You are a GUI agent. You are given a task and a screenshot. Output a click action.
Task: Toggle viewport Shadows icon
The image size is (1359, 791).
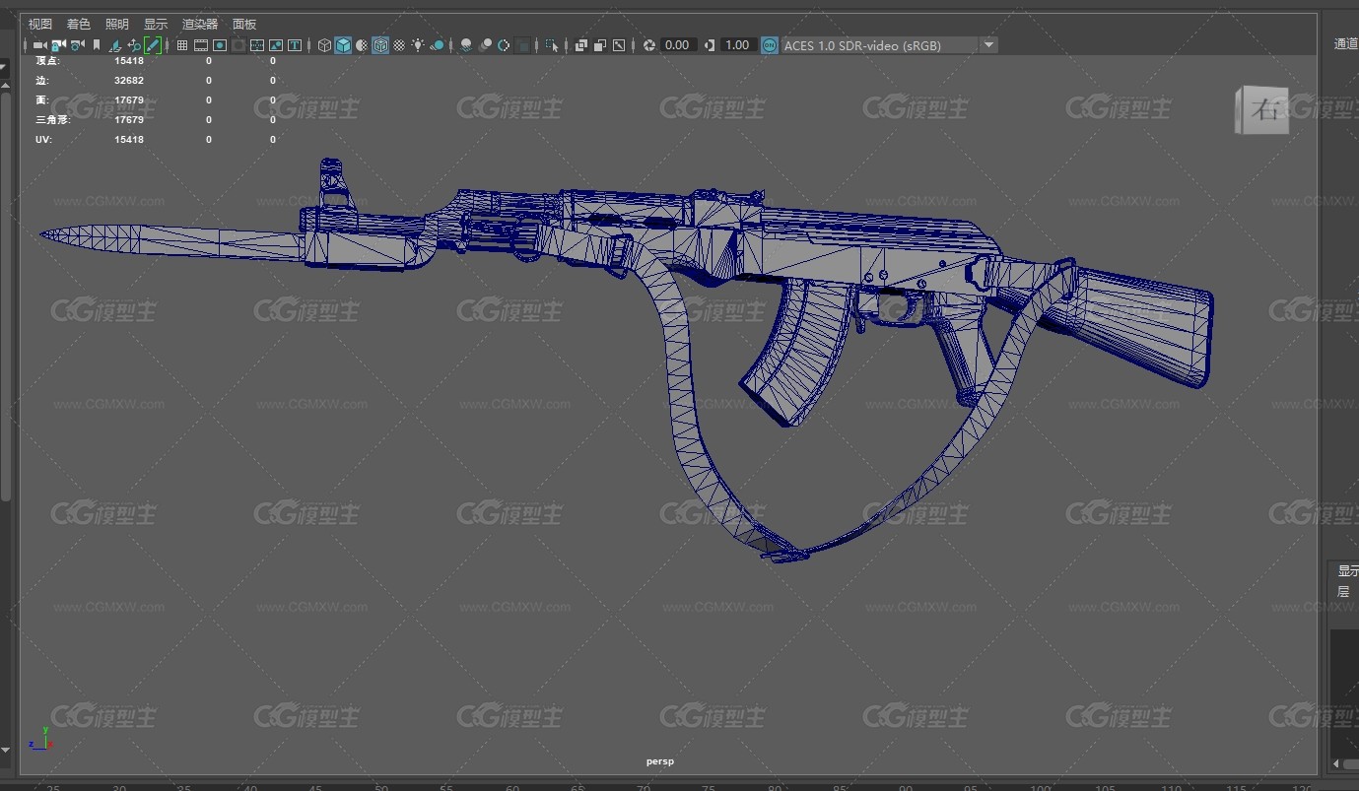437,45
